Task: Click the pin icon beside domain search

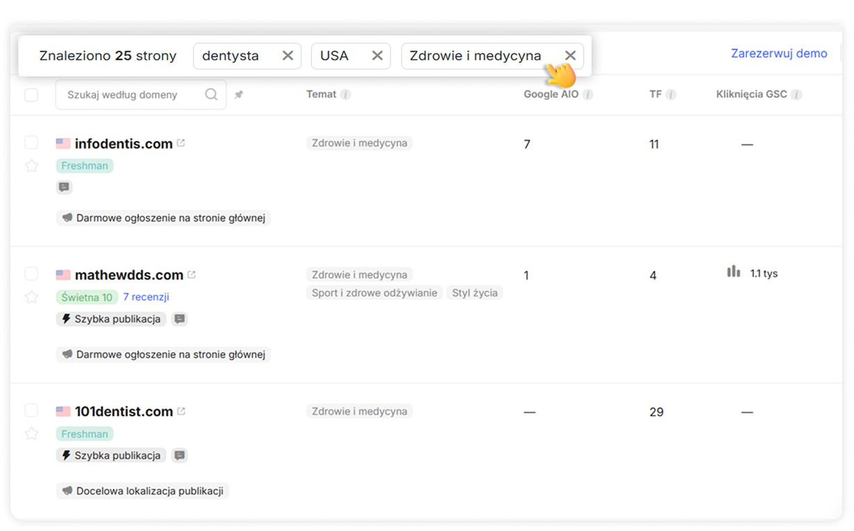Action: [x=239, y=94]
